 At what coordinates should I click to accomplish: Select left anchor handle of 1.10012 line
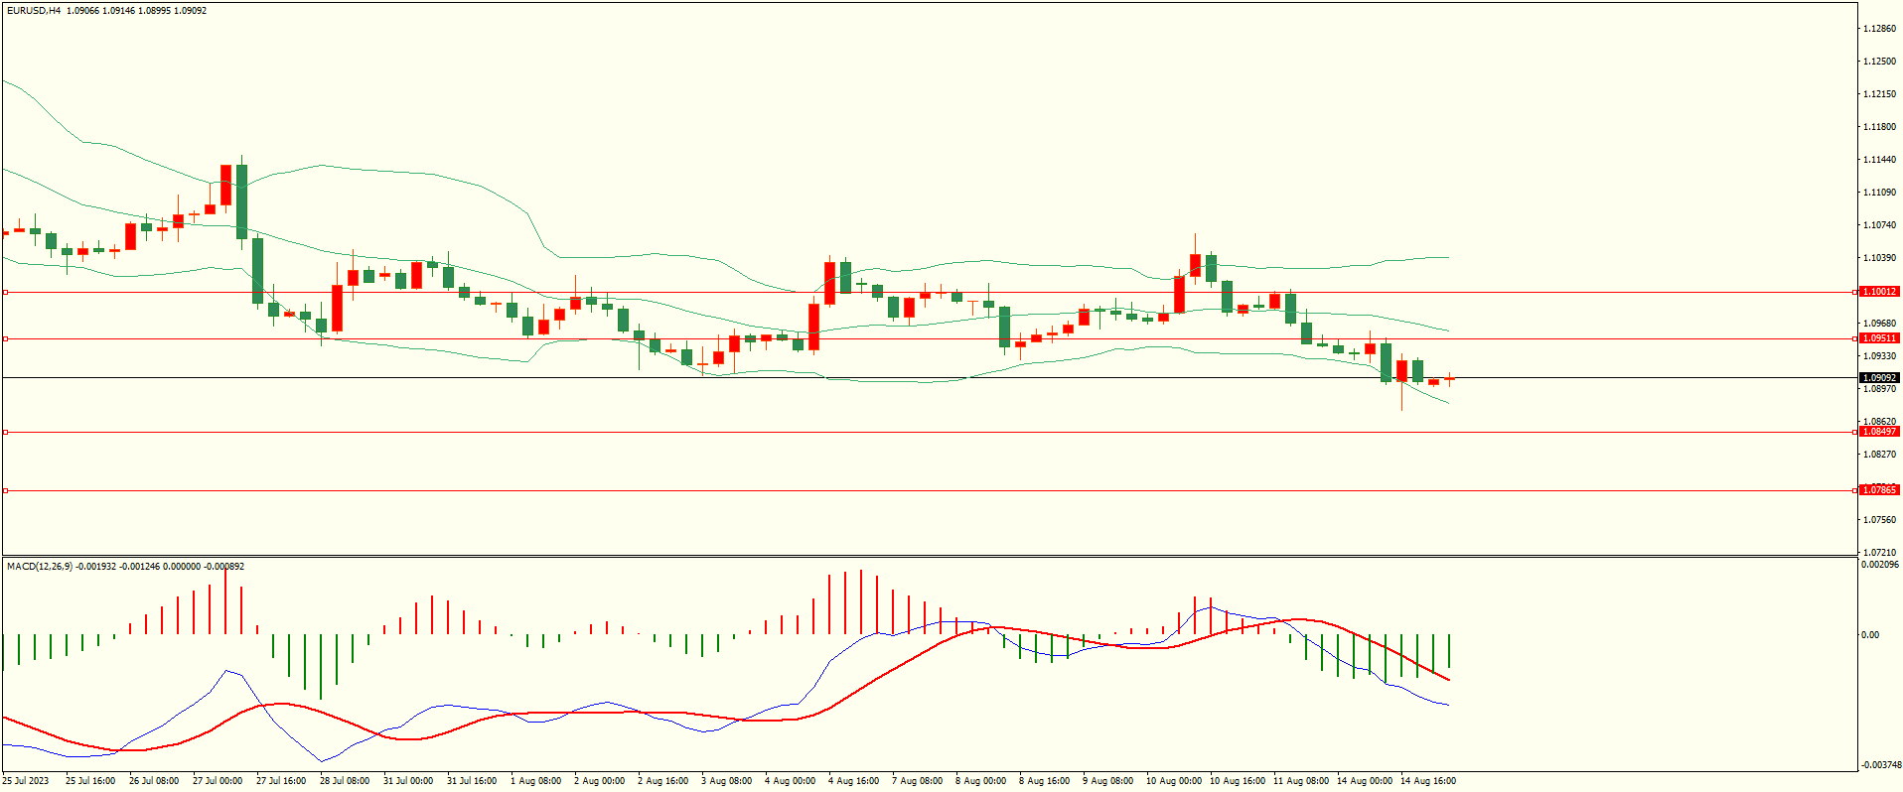coord(6,293)
